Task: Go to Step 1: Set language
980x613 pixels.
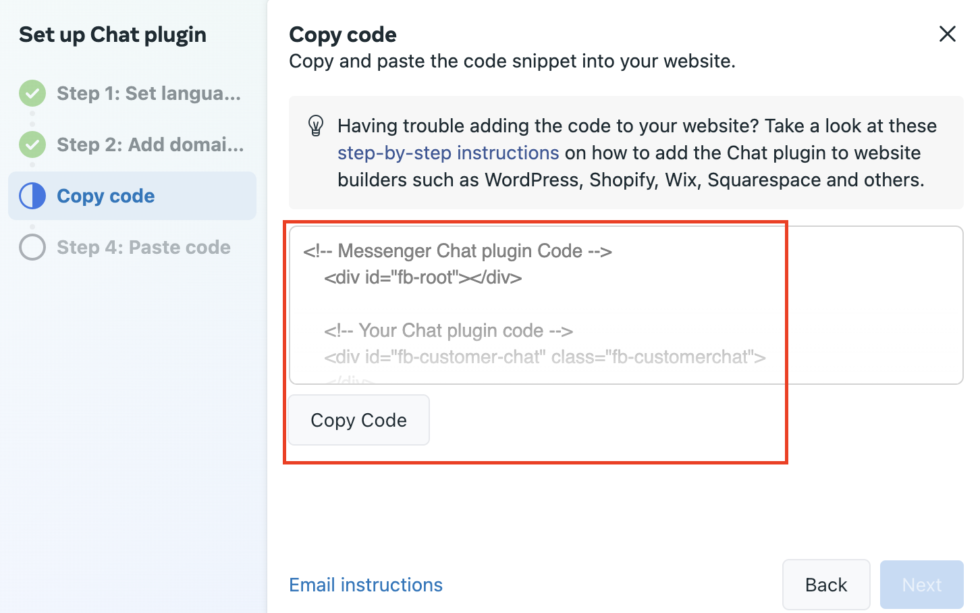Action: [x=148, y=93]
